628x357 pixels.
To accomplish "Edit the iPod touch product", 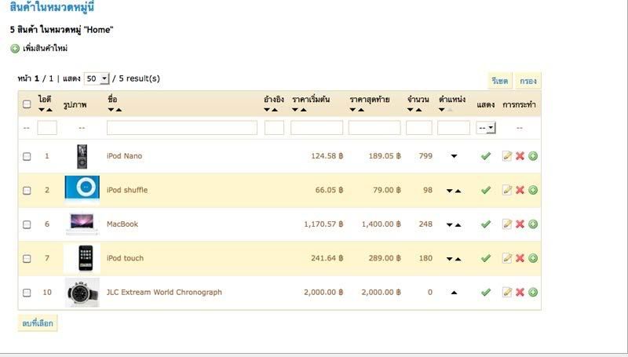I will click(x=507, y=258).
